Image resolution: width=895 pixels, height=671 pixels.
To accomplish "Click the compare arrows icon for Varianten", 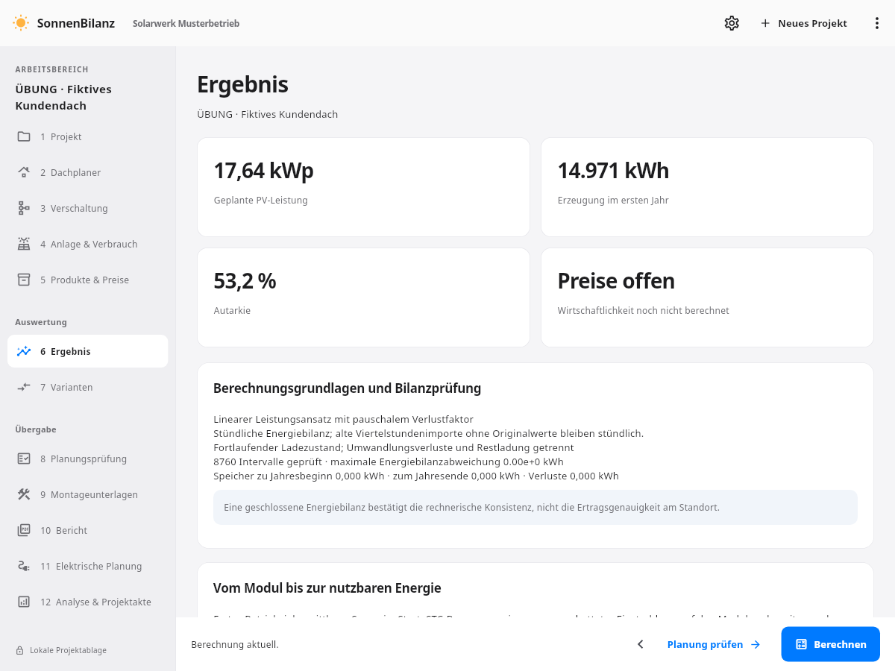I will click(x=24, y=387).
